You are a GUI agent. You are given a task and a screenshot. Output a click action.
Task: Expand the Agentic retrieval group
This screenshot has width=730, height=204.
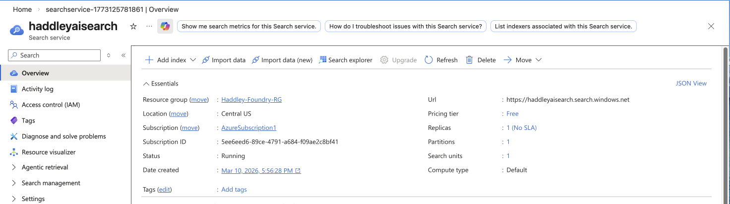pyautogui.click(x=14, y=167)
